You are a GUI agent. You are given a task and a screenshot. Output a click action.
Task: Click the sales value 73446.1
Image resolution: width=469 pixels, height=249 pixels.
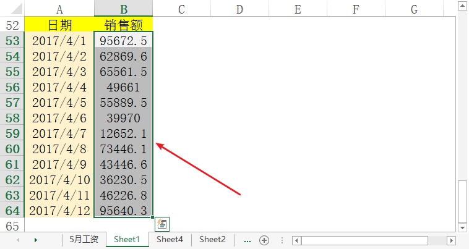(x=124, y=149)
